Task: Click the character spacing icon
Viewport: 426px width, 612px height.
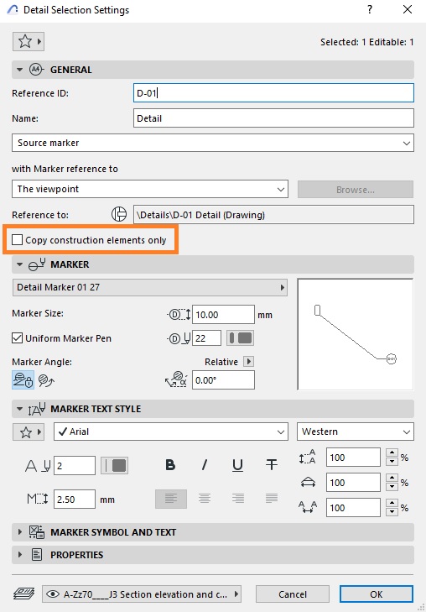Action: click(308, 507)
